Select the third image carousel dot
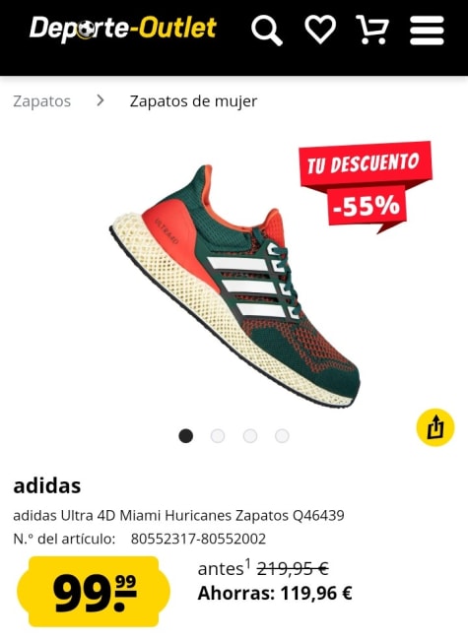This screenshot has height=640, width=468. click(x=250, y=435)
